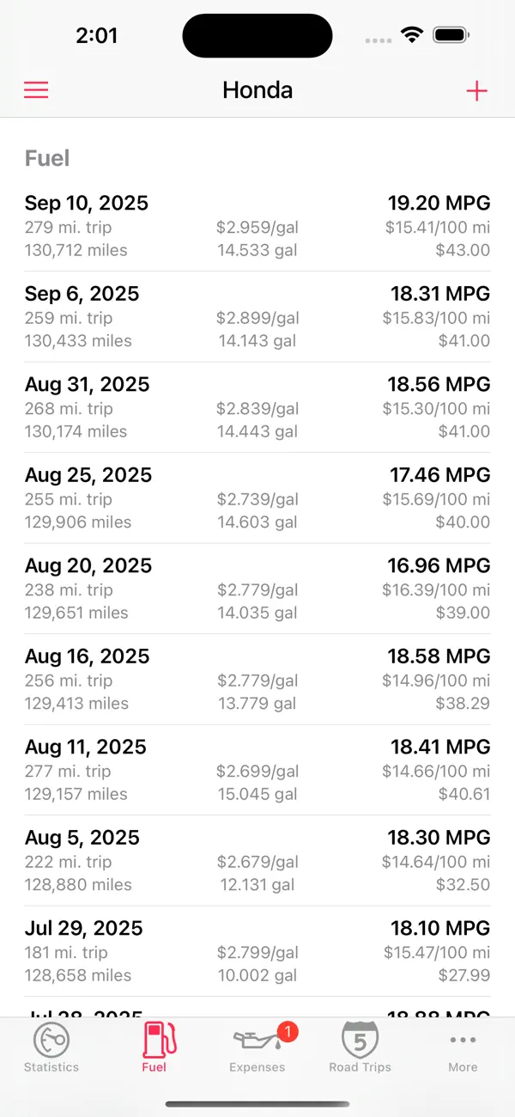Tap the Aug 5, 2025 fuel entry
Viewport: 515px width, 1117px height.
257,859
